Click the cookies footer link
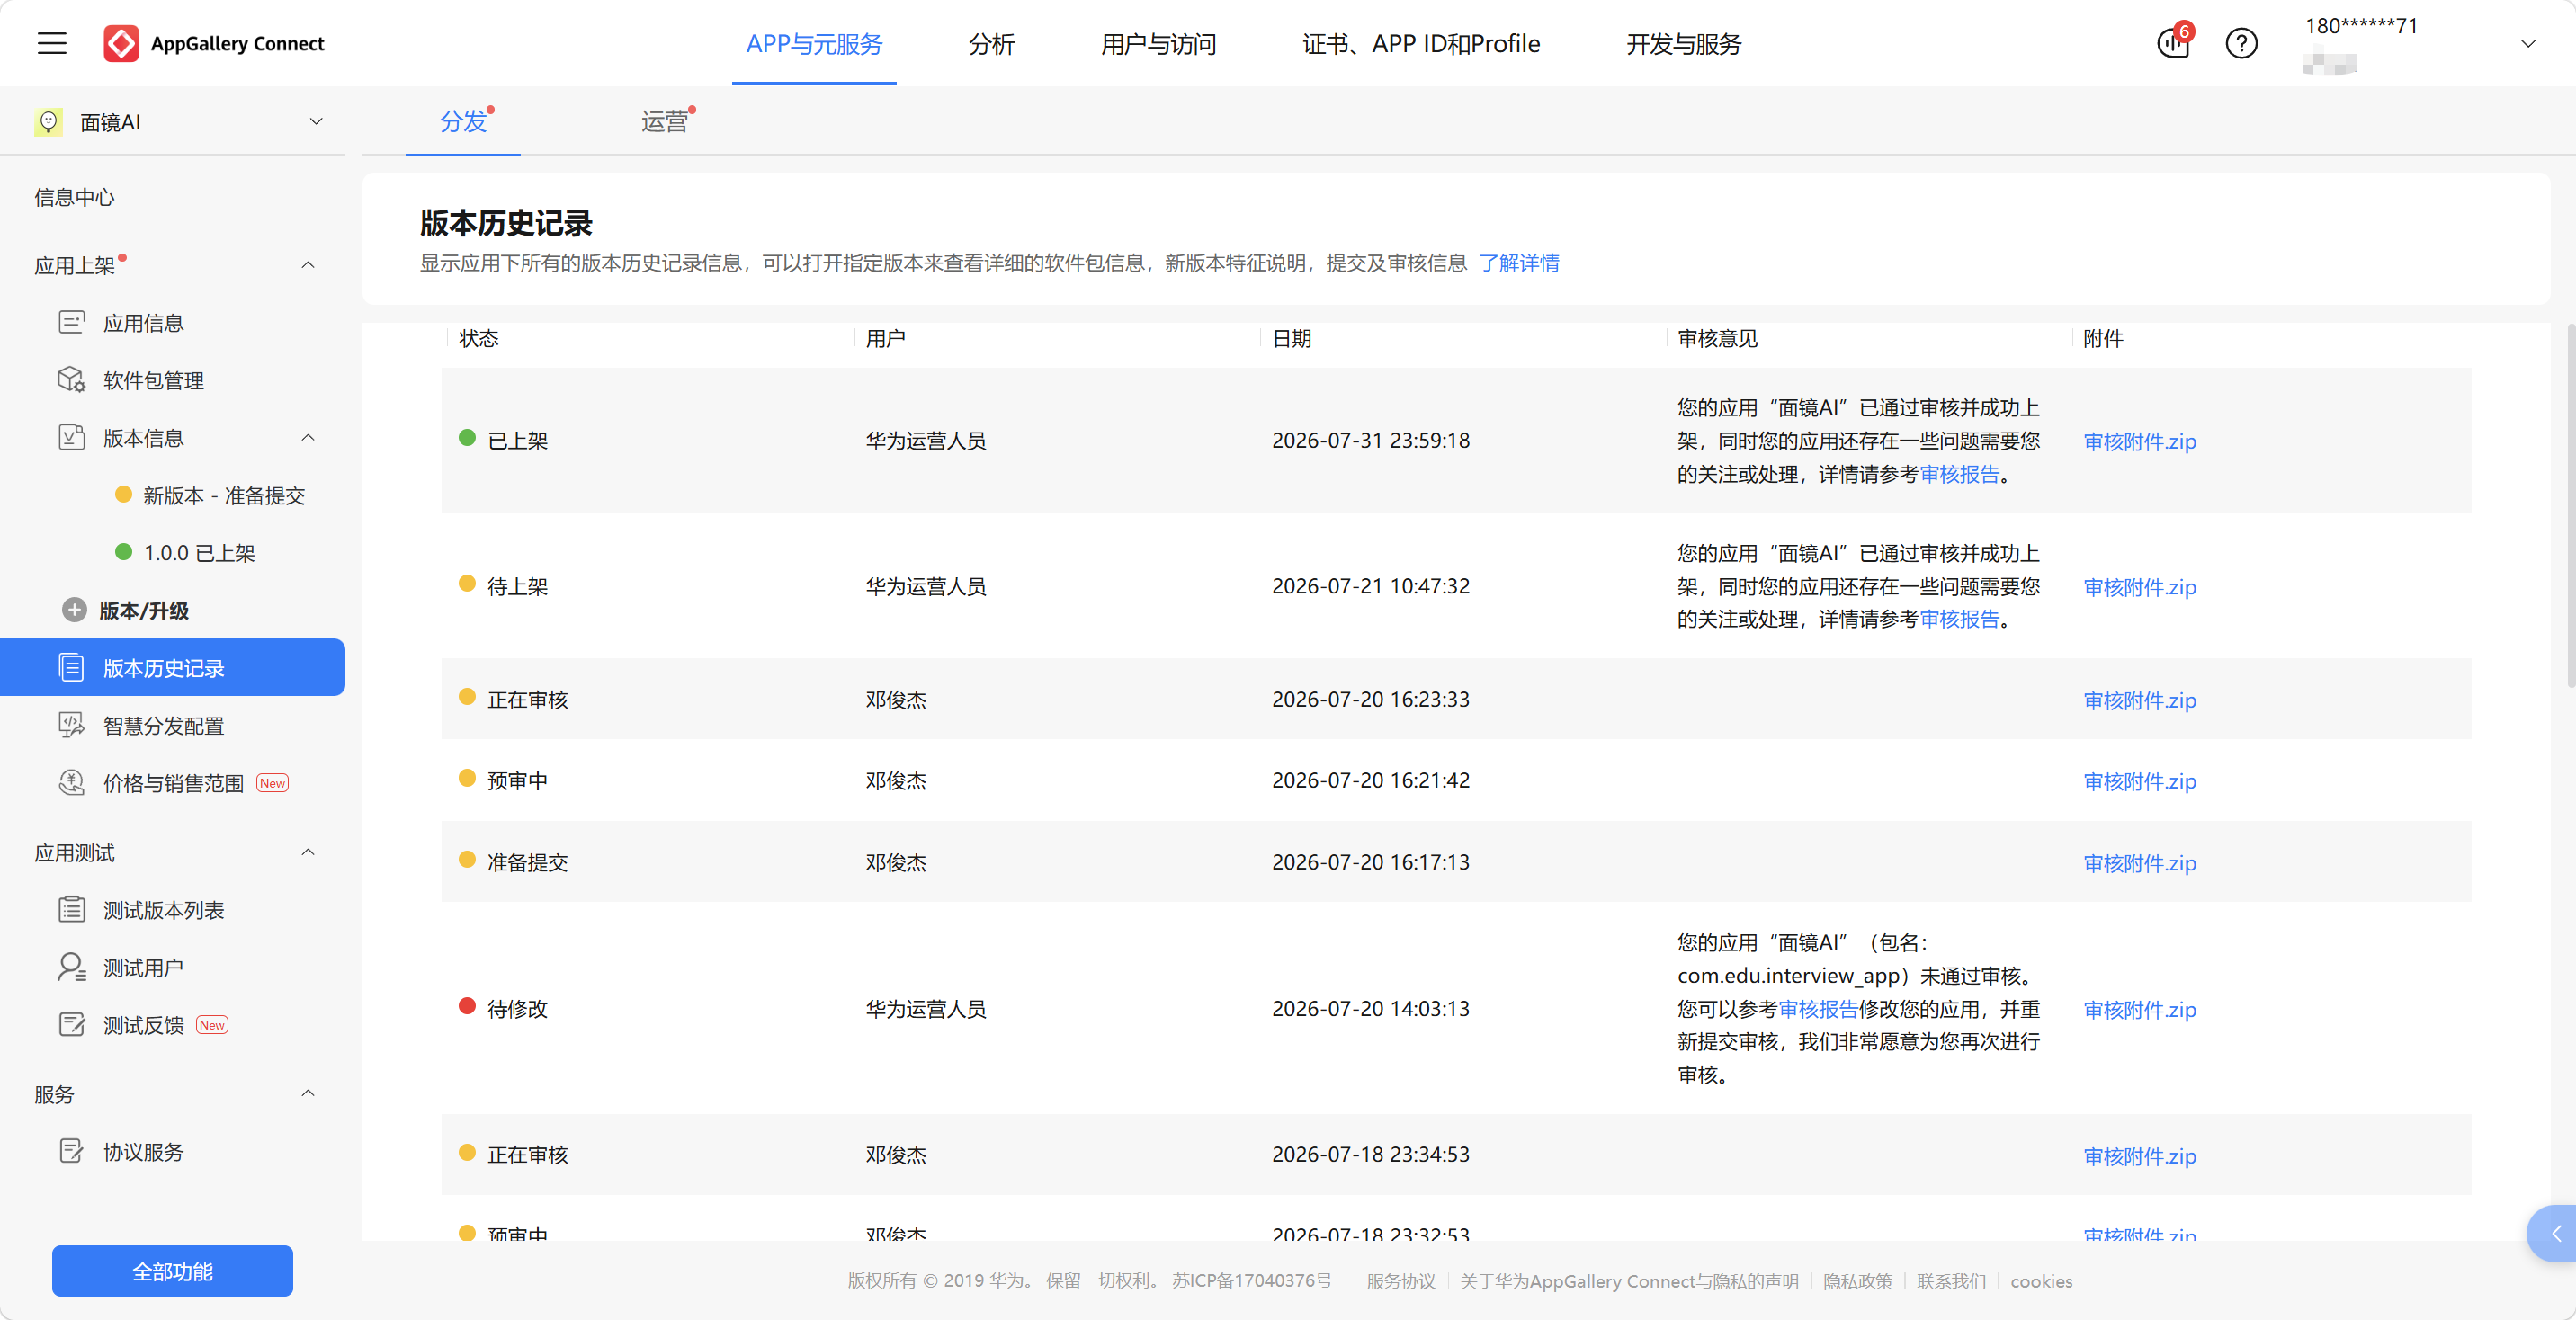The width and height of the screenshot is (2576, 1320). tap(2041, 1281)
